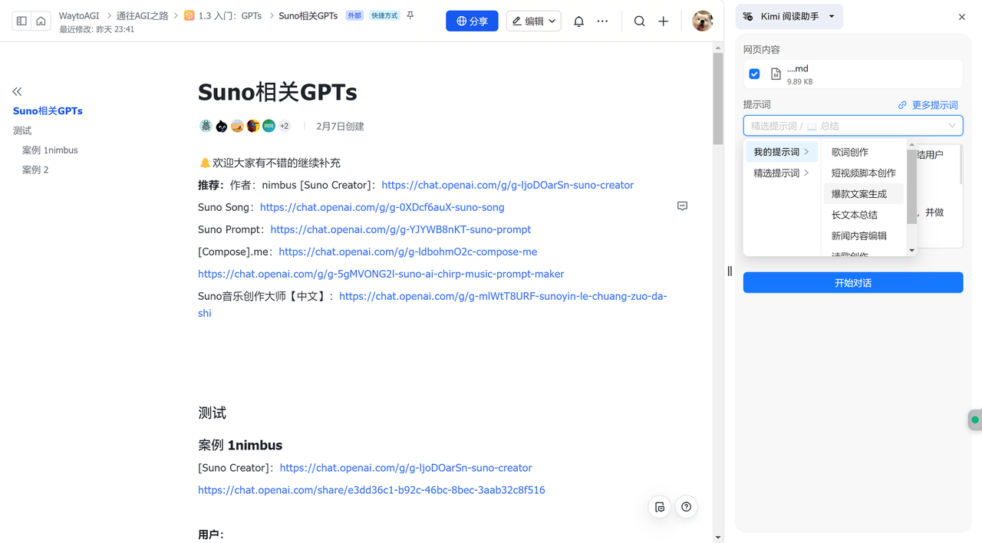Toggle the sidebar panel icon
Image resolution: width=982 pixels, height=543 pixels.
tap(21, 21)
